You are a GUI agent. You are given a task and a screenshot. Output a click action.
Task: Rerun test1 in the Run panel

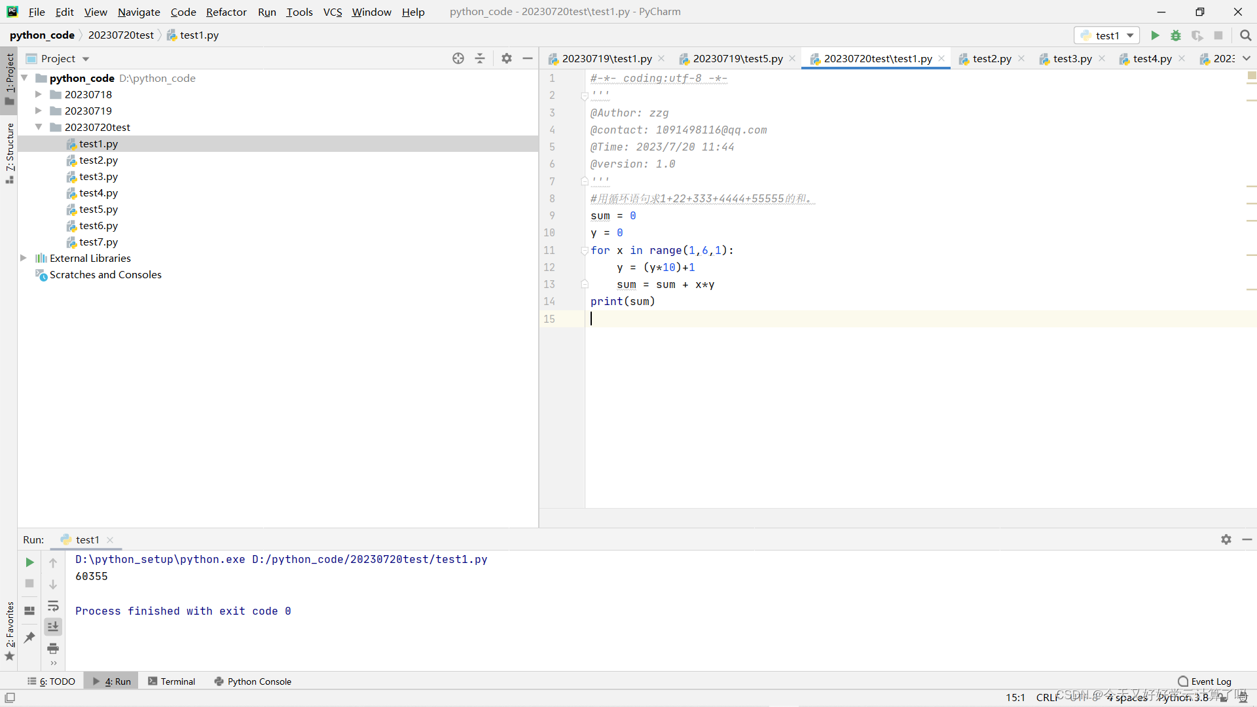[x=29, y=562]
